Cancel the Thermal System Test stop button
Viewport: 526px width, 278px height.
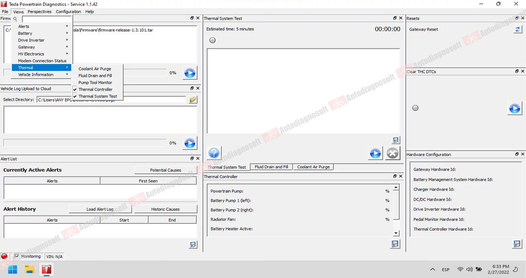click(x=392, y=153)
